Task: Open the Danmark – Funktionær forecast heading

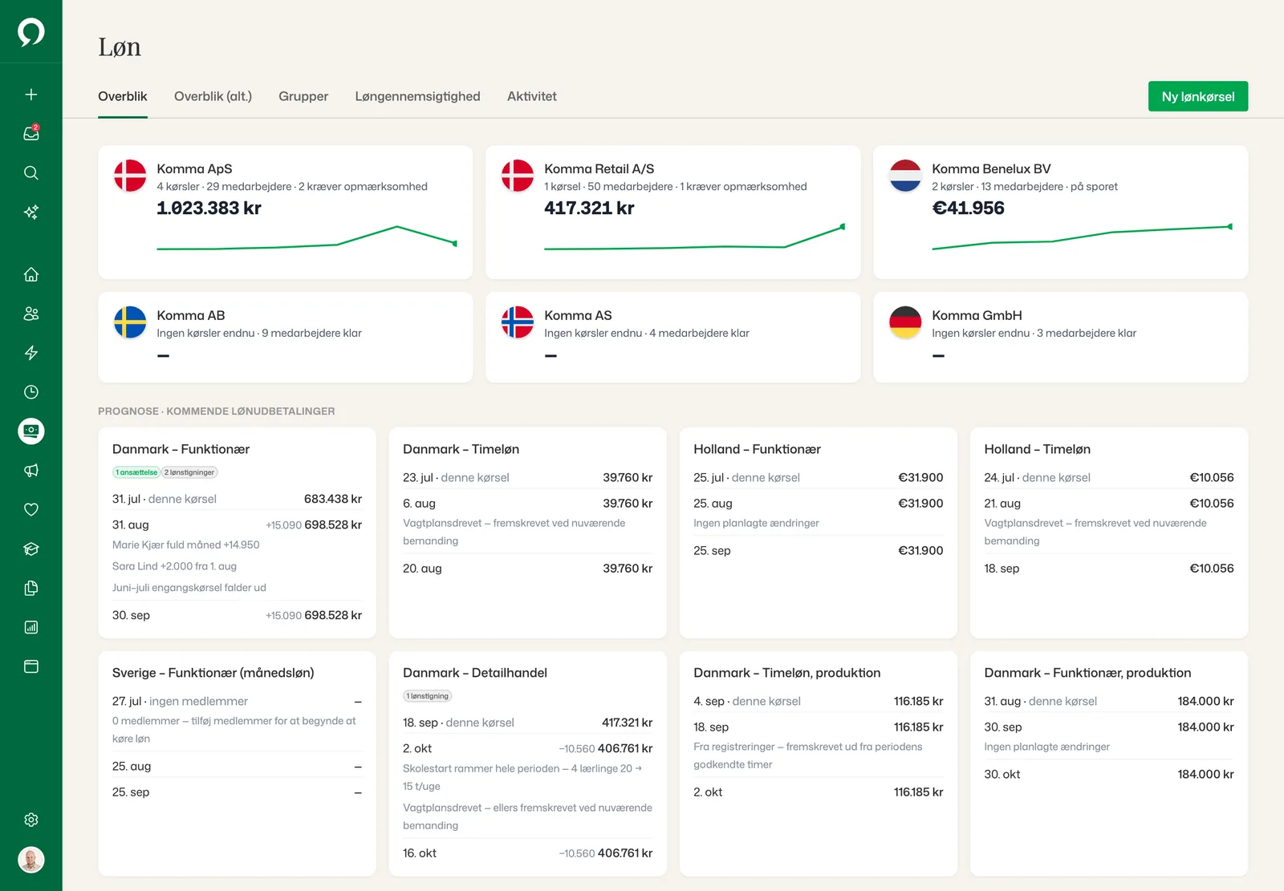Action: (181, 449)
